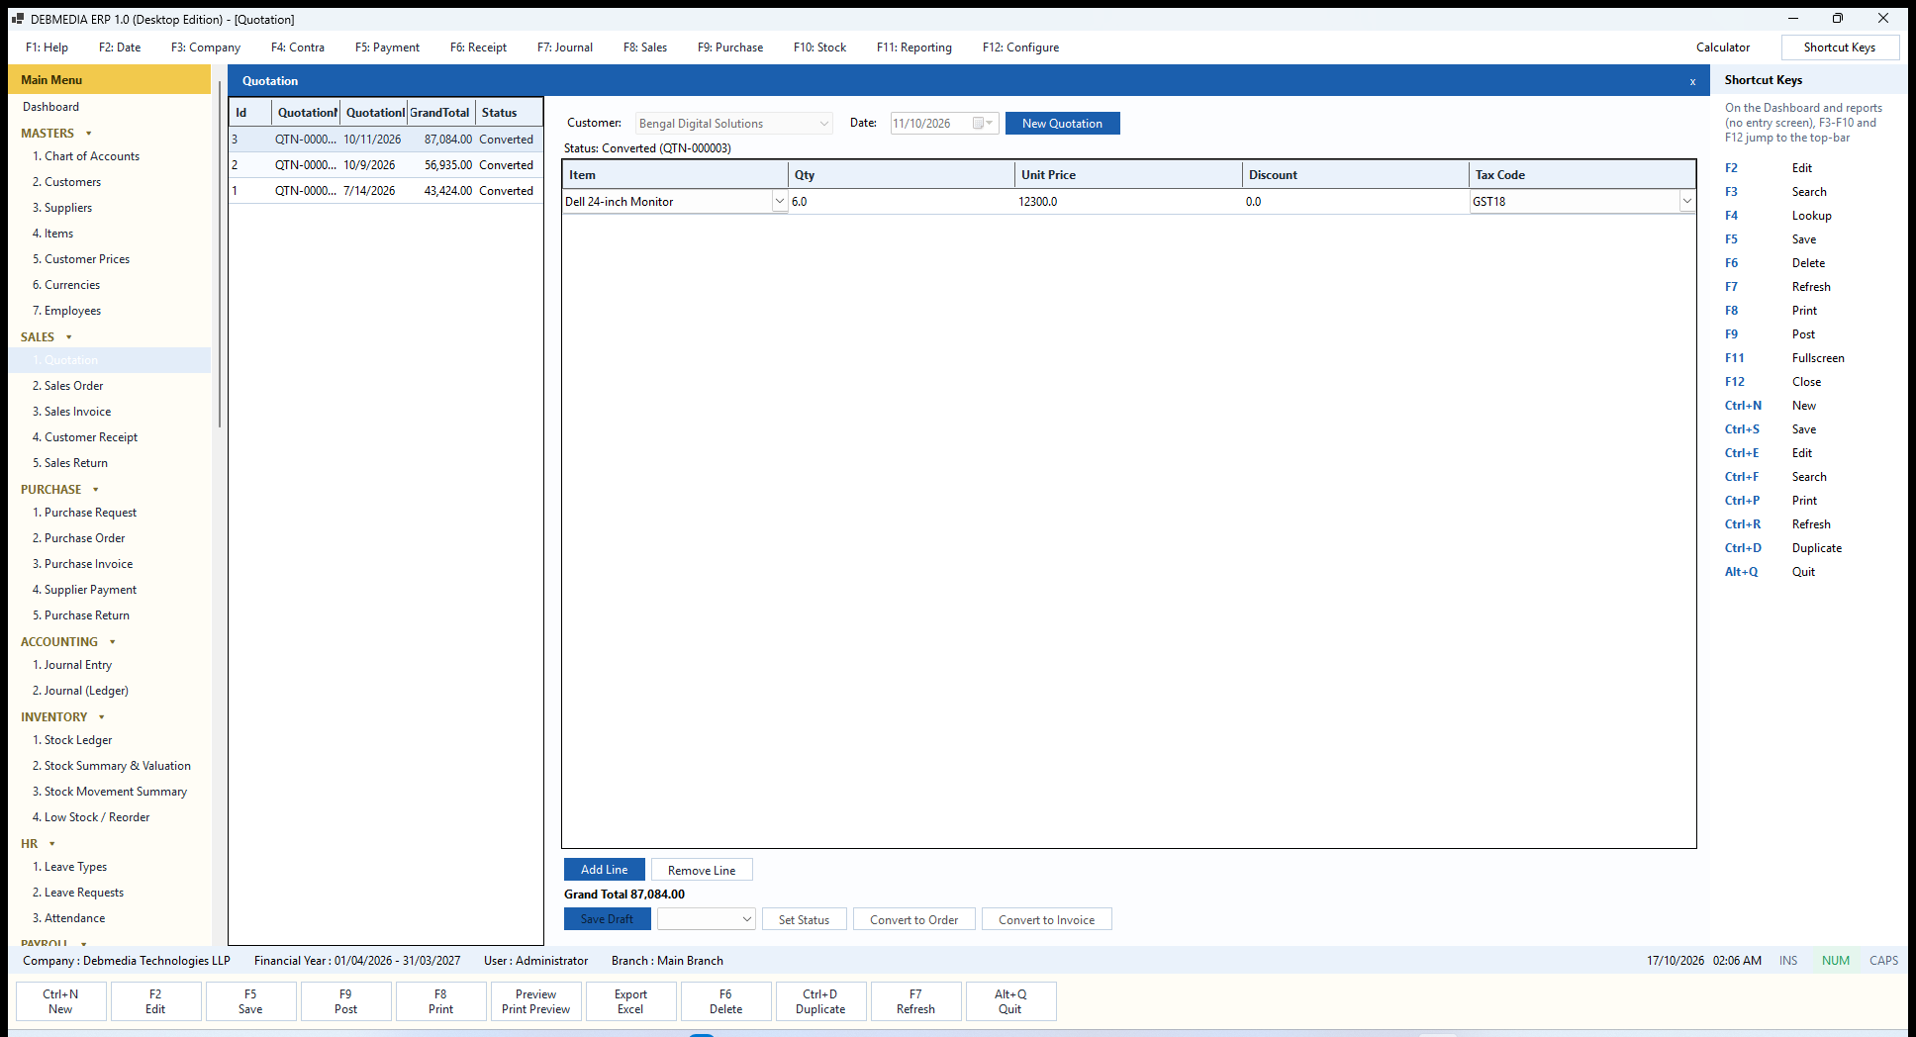
Task: Close the Quotation panel with the x
Action: (1692, 82)
